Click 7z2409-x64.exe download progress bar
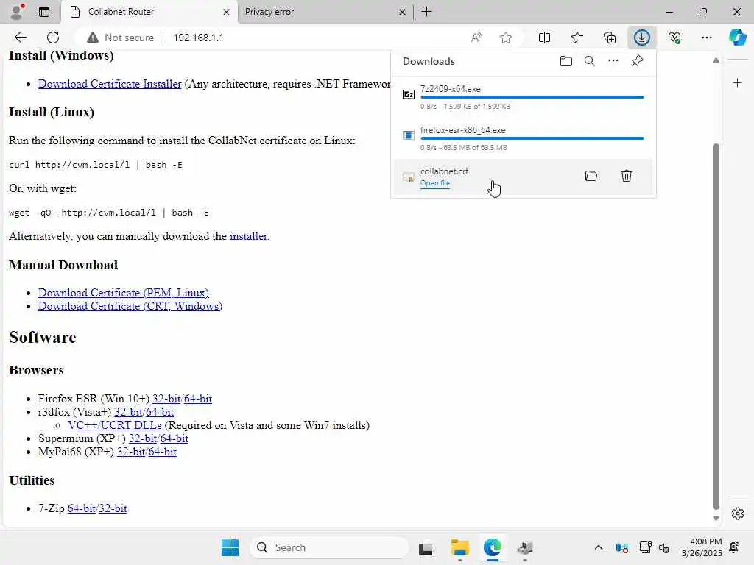 point(532,97)
